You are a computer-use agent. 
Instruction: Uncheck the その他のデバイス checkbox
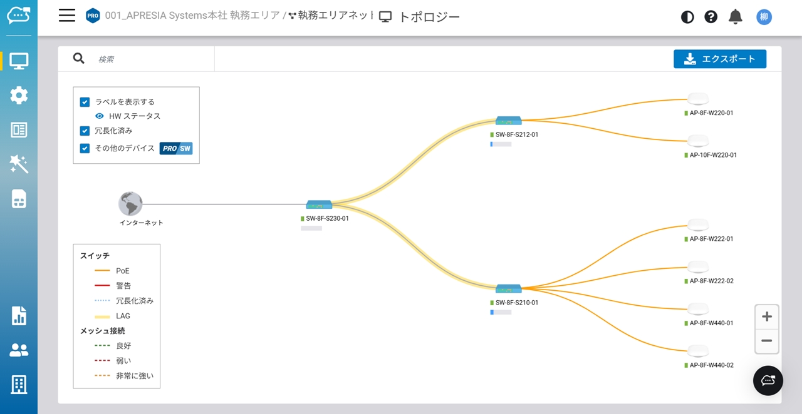point(85,148)
